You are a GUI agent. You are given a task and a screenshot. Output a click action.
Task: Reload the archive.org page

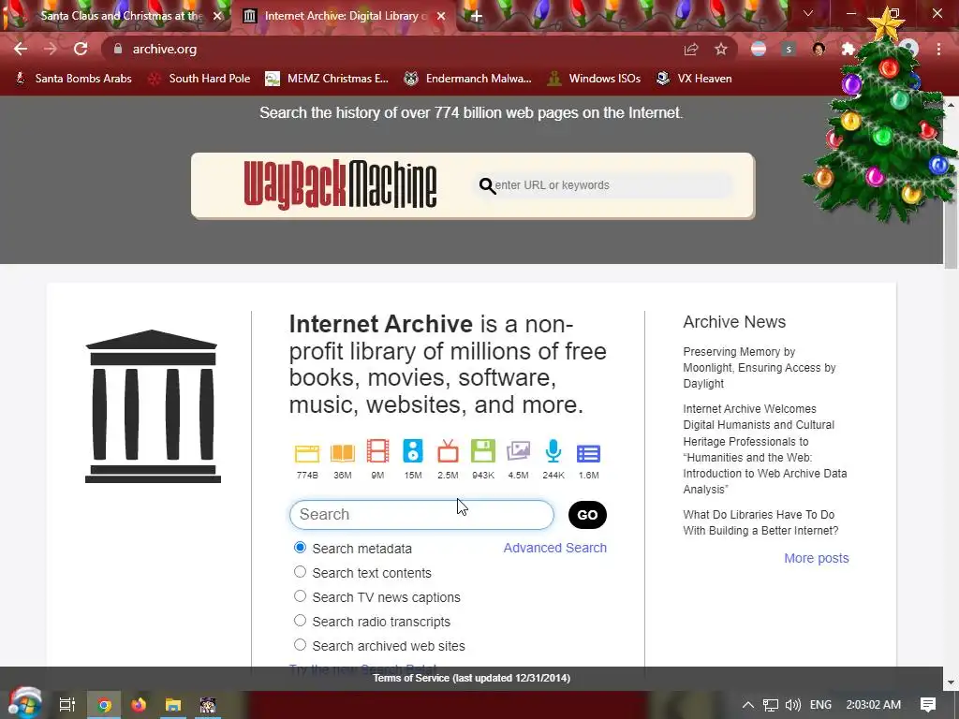click(81, 49)
